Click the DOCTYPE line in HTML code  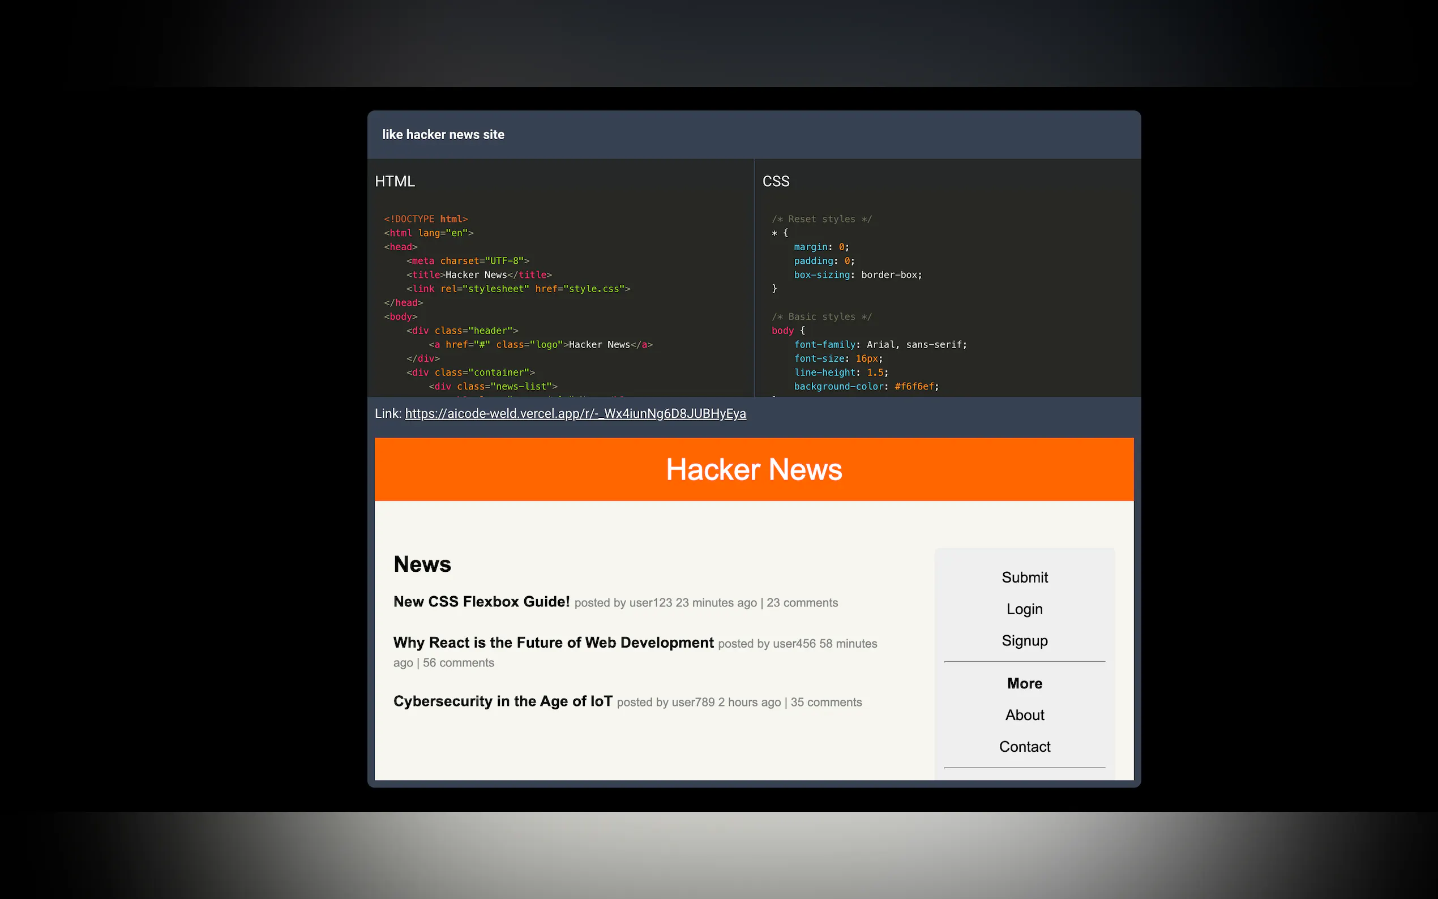pos(426,220)
